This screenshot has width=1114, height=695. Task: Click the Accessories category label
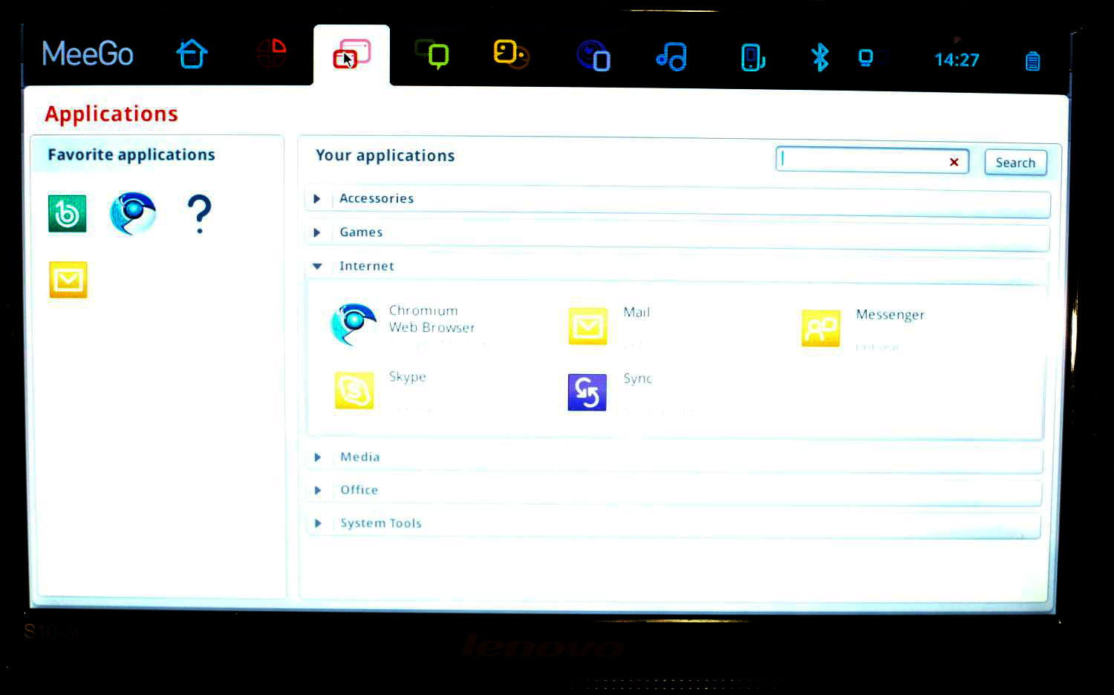377,198
